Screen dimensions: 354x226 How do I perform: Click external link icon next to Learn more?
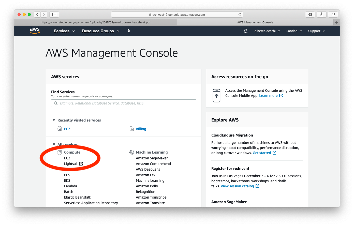[281, 96]
